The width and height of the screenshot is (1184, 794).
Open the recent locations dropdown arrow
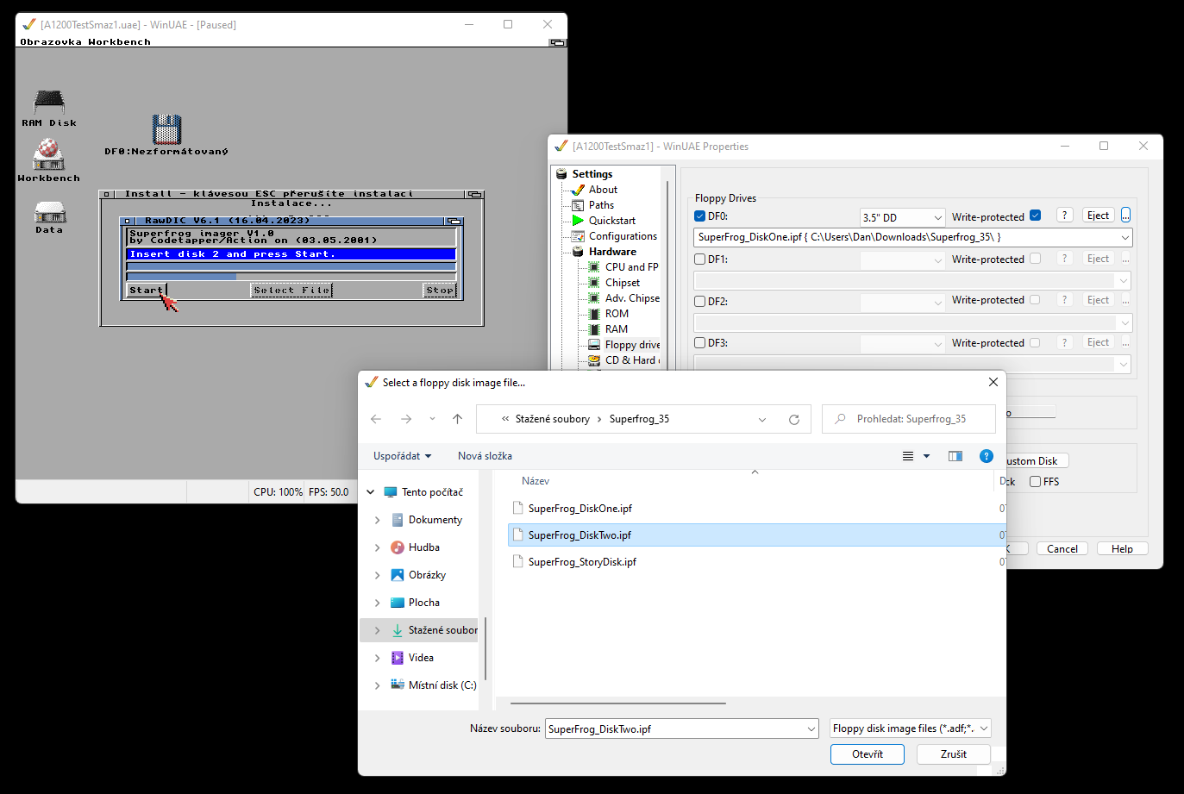[x=432, y=419]
